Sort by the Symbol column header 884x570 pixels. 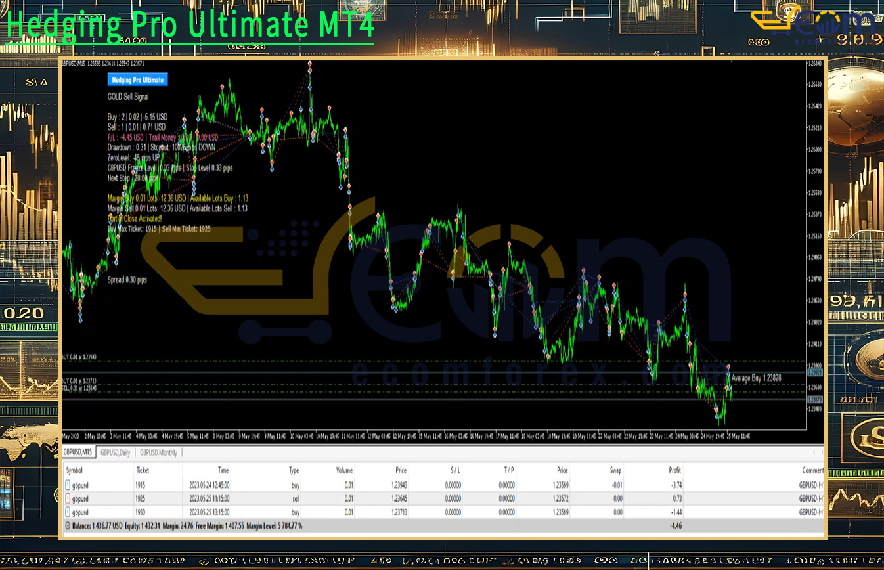(74, 470)
